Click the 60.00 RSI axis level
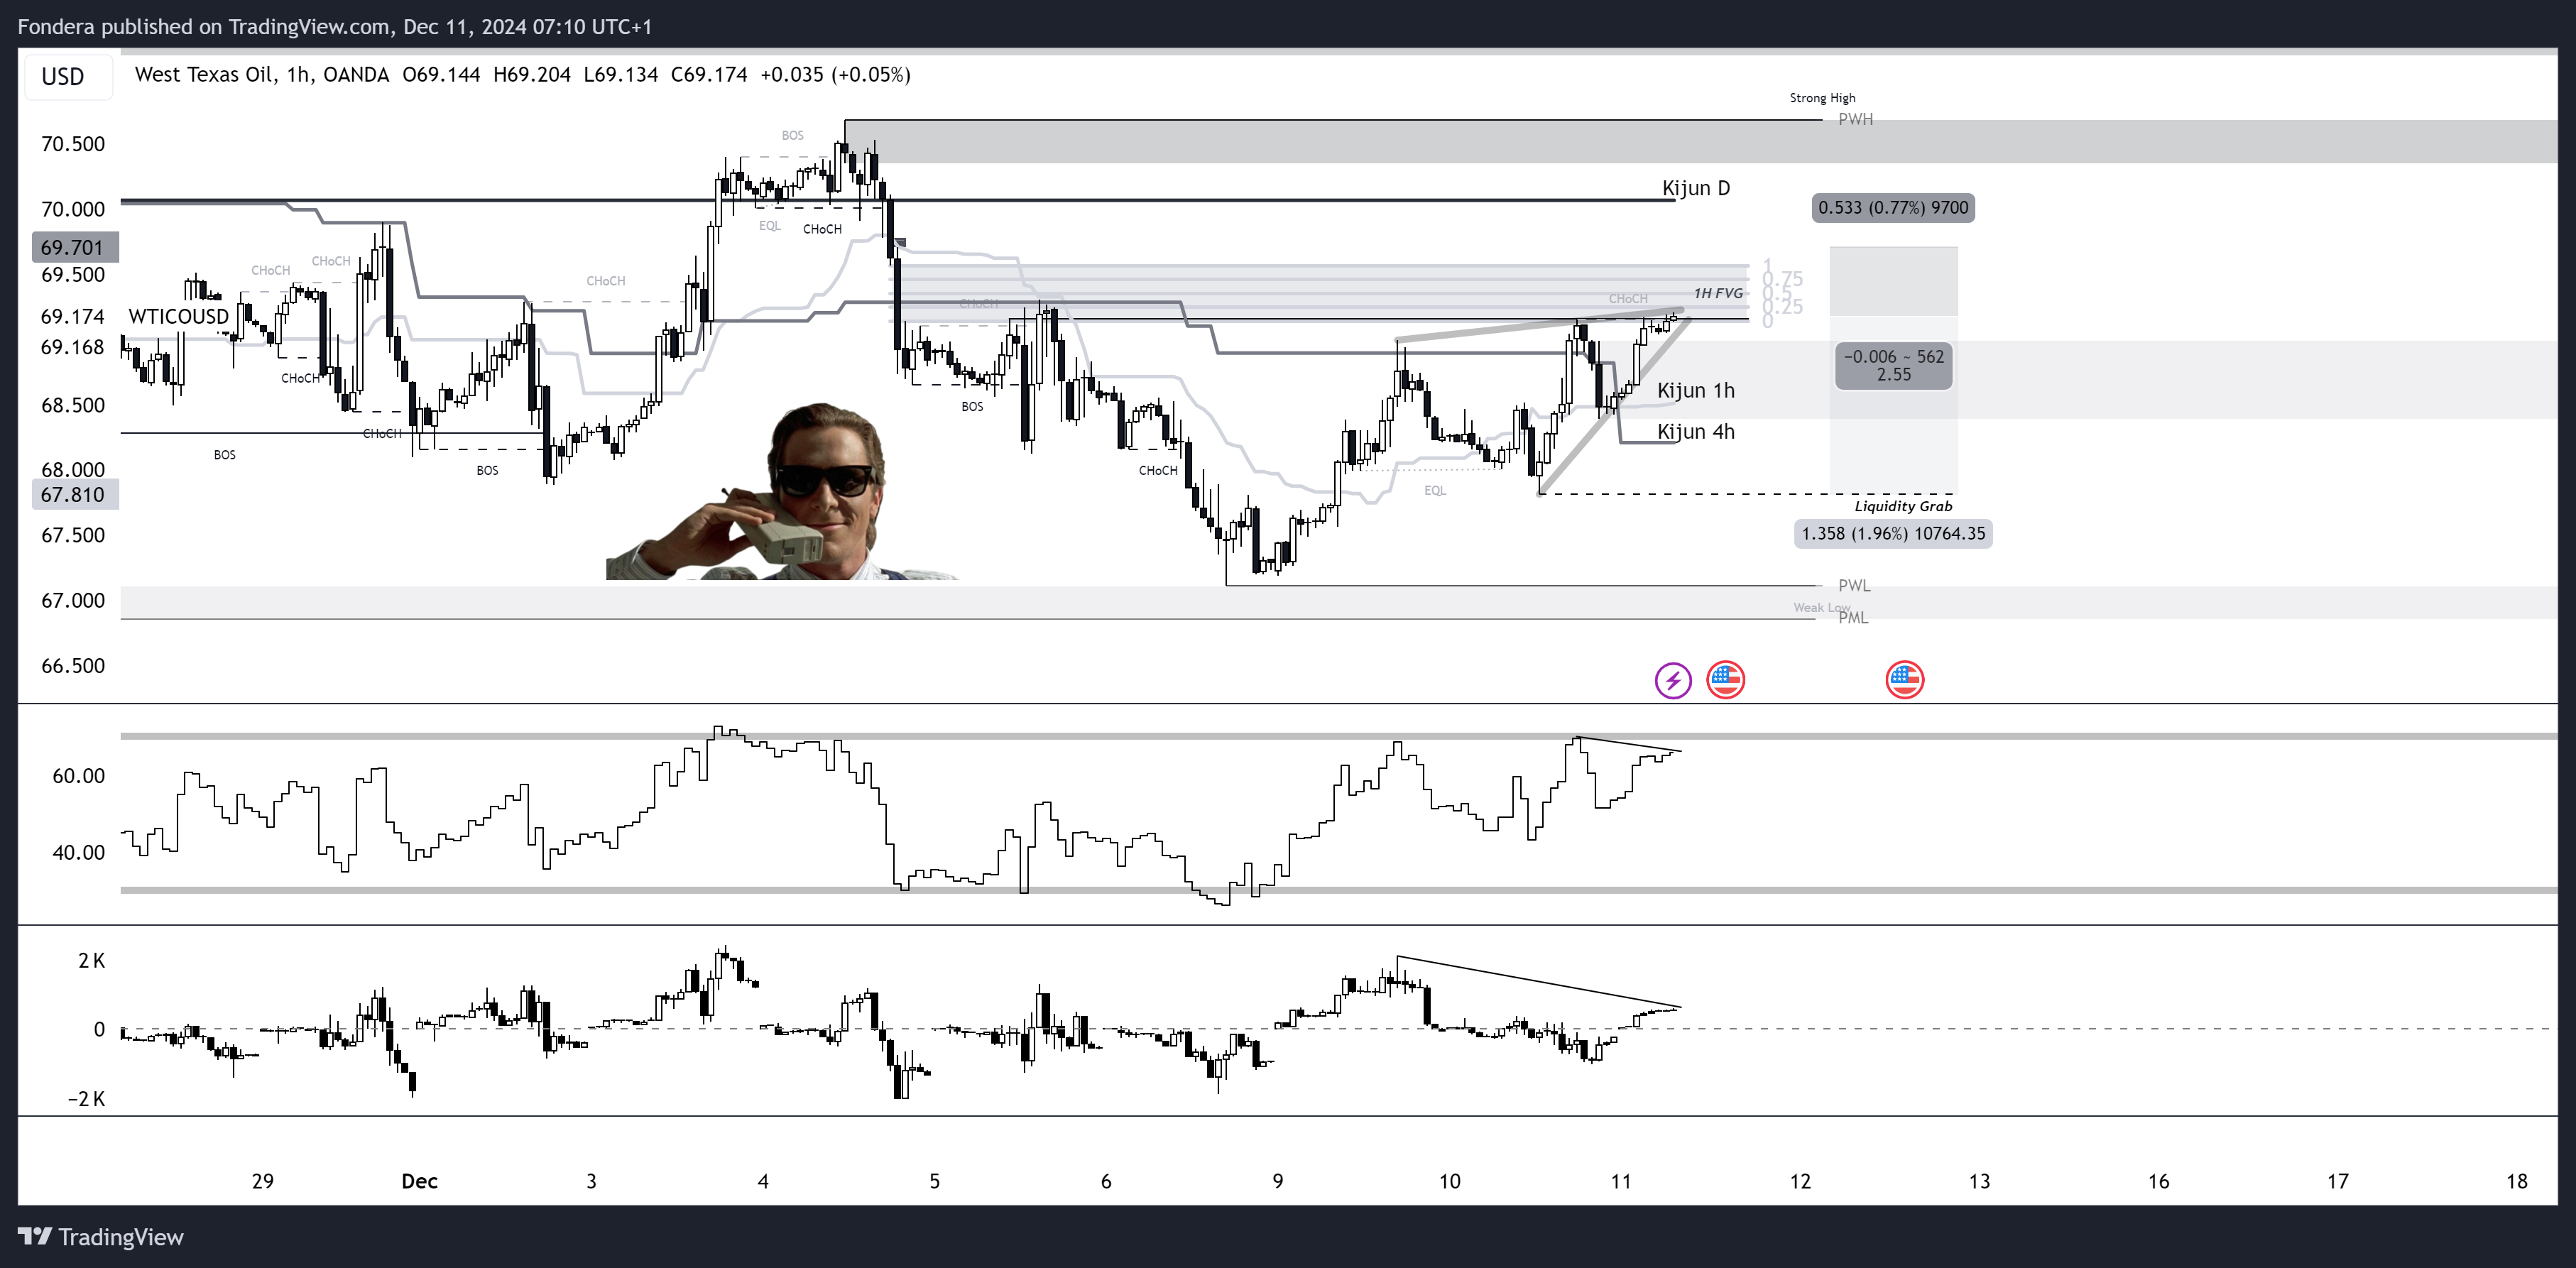 (78, 776)
